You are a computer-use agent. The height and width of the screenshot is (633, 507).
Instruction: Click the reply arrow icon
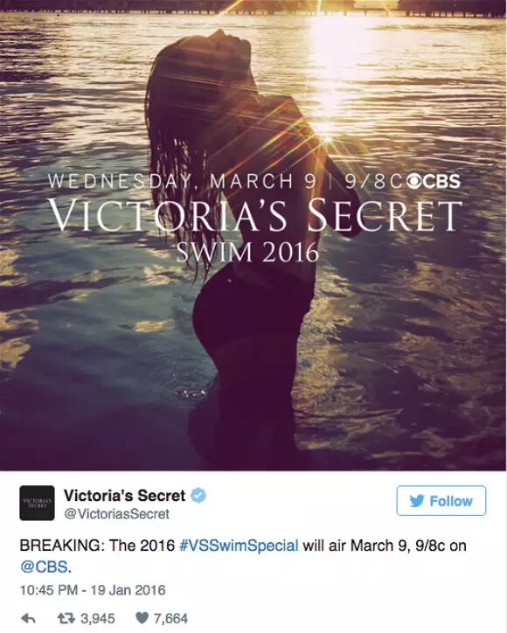point(28,618)
